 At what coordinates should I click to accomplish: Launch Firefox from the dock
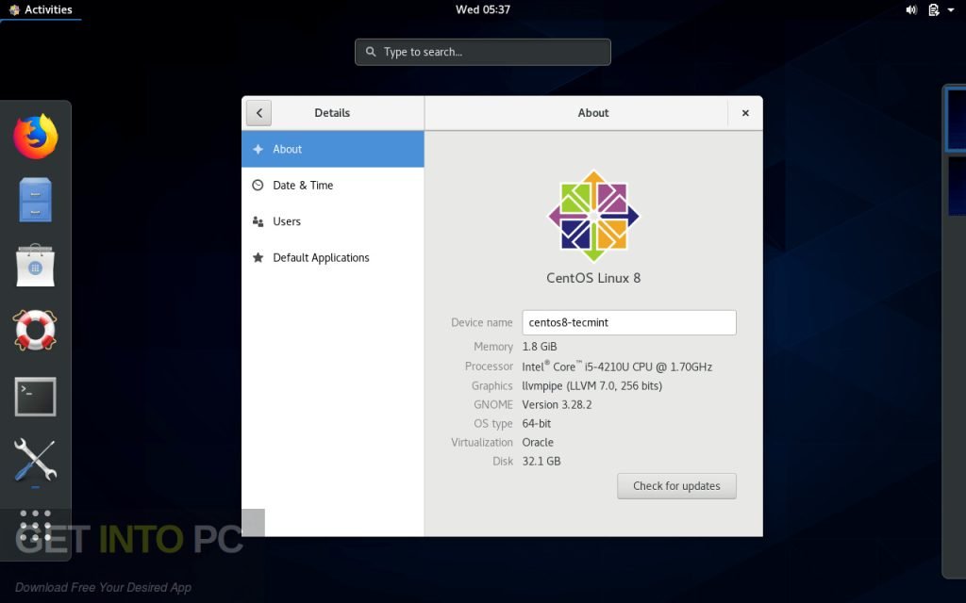35,136
